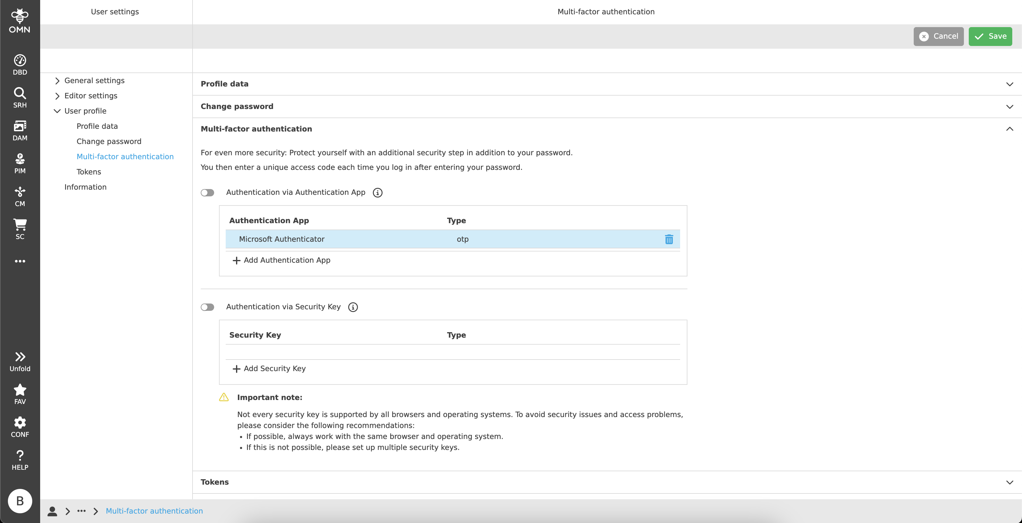Enable Authentication via Authentication App
This screenshot has width=1022, height=523.
pyautogui.click(x=207, y=193)
